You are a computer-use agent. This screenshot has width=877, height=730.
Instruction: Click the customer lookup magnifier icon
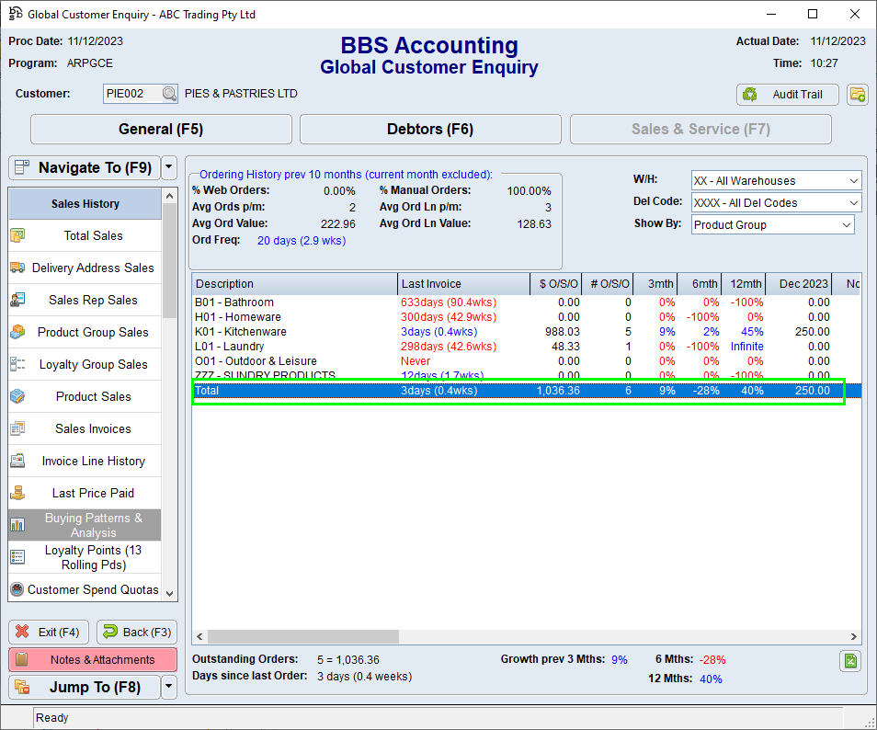169,94
